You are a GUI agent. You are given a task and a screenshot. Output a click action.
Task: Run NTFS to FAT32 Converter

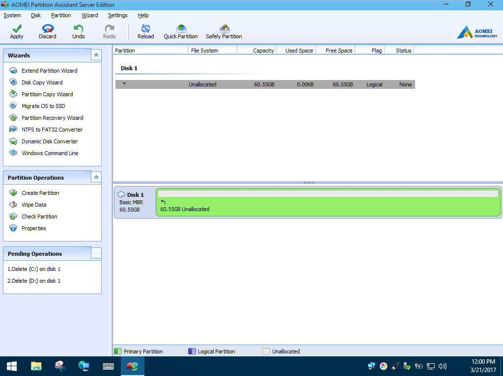coord(46,130)
